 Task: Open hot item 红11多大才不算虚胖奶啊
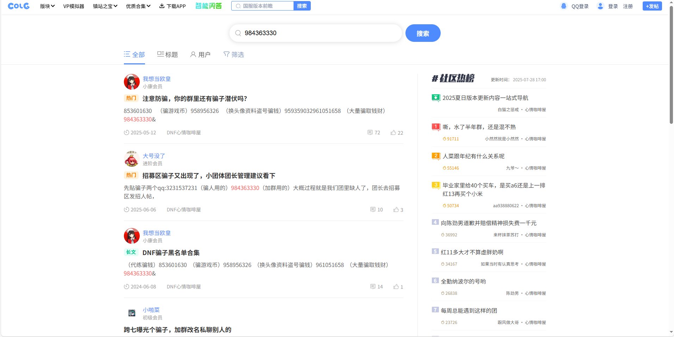tap(472, 252)
